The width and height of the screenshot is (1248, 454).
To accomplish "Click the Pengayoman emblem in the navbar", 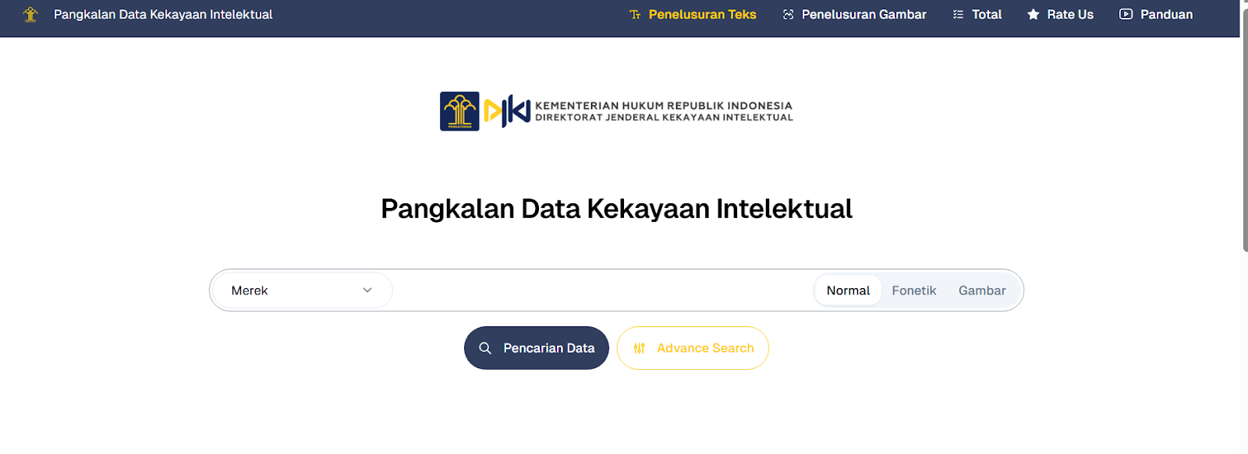I will (30, 15).
